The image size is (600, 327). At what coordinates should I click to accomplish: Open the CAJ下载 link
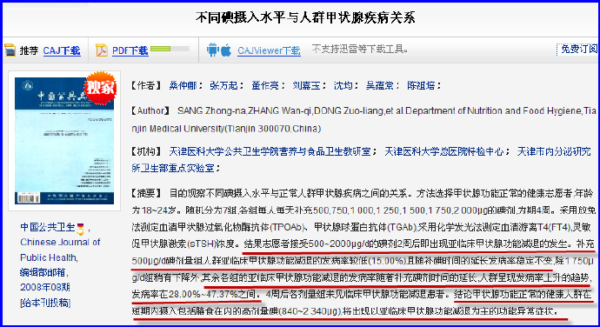point(62,50)
